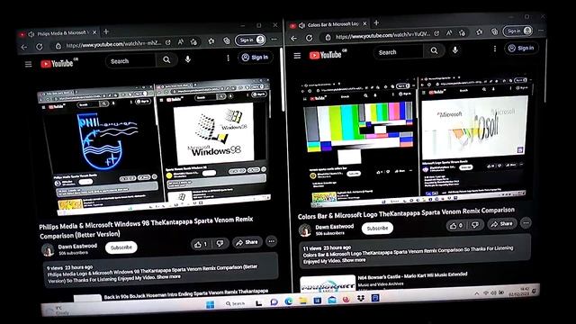This screenshot has width=576, height=324.
Task: Open Dawn Eastwood channel in left window
Action: point(77,246)
